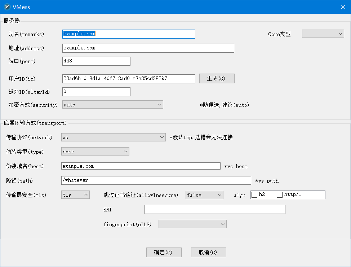
Task: Click the 端口(port) field showing 443
Action: (96, 61)
